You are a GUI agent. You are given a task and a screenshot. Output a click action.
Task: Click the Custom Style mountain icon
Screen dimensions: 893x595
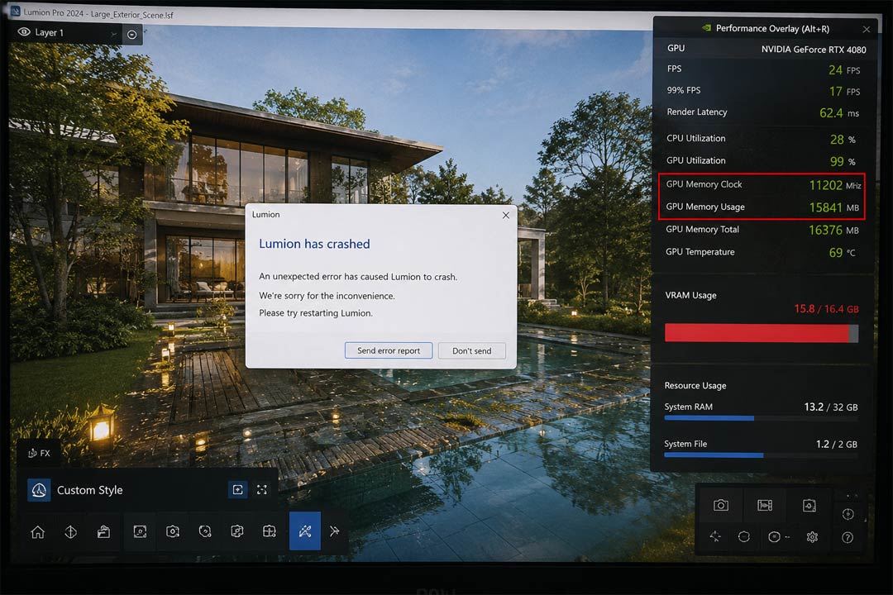point(39,490)
